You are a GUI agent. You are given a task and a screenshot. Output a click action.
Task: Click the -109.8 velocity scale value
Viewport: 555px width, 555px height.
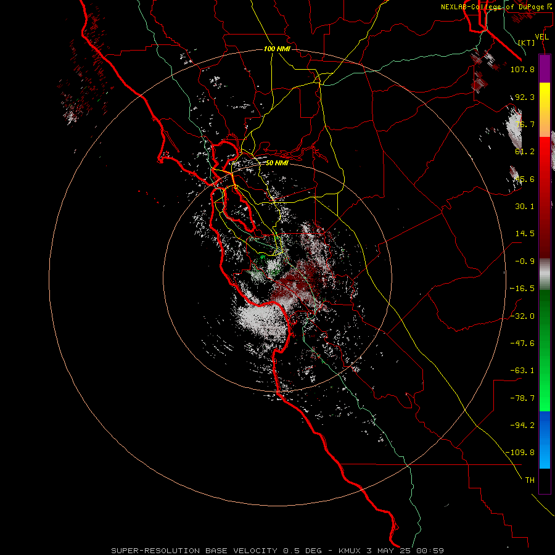click(520, 453)
